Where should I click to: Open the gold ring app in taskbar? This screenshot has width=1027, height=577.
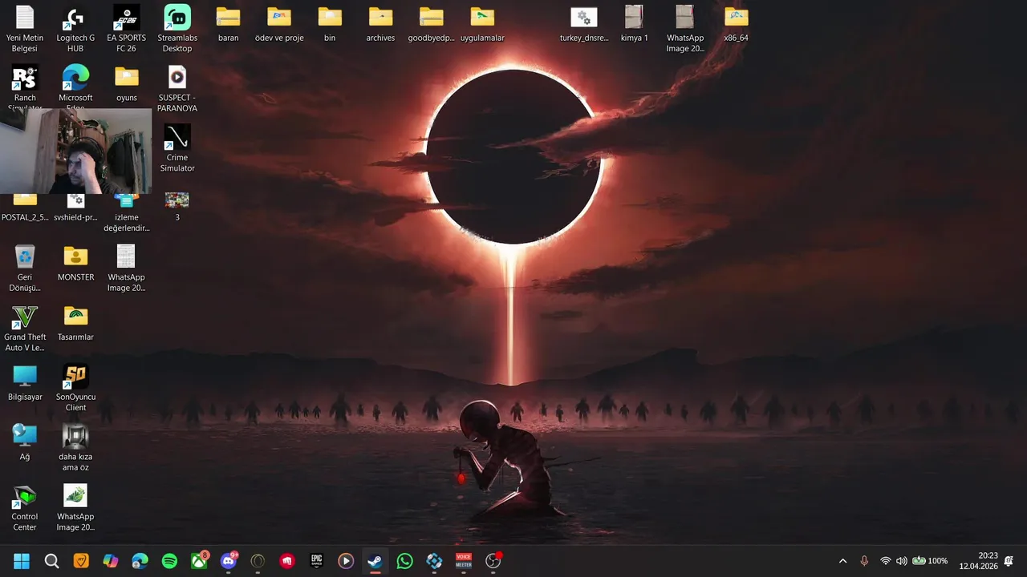(x=258, y=561)
